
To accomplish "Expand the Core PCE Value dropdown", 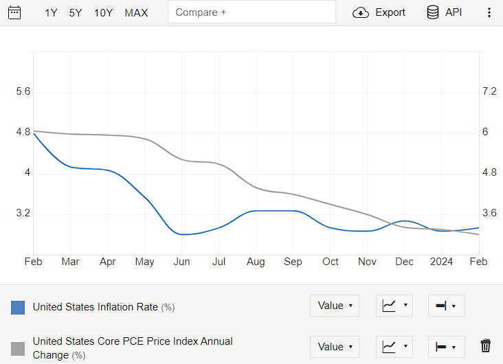I will tap(335, 347).
